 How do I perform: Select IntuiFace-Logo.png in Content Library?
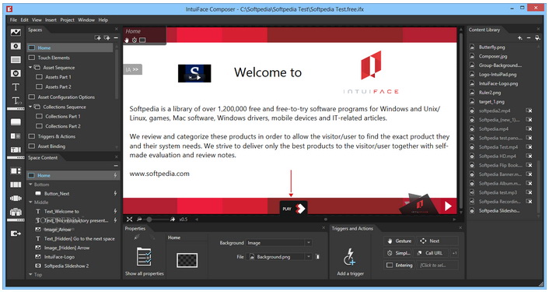coord(498,83)
